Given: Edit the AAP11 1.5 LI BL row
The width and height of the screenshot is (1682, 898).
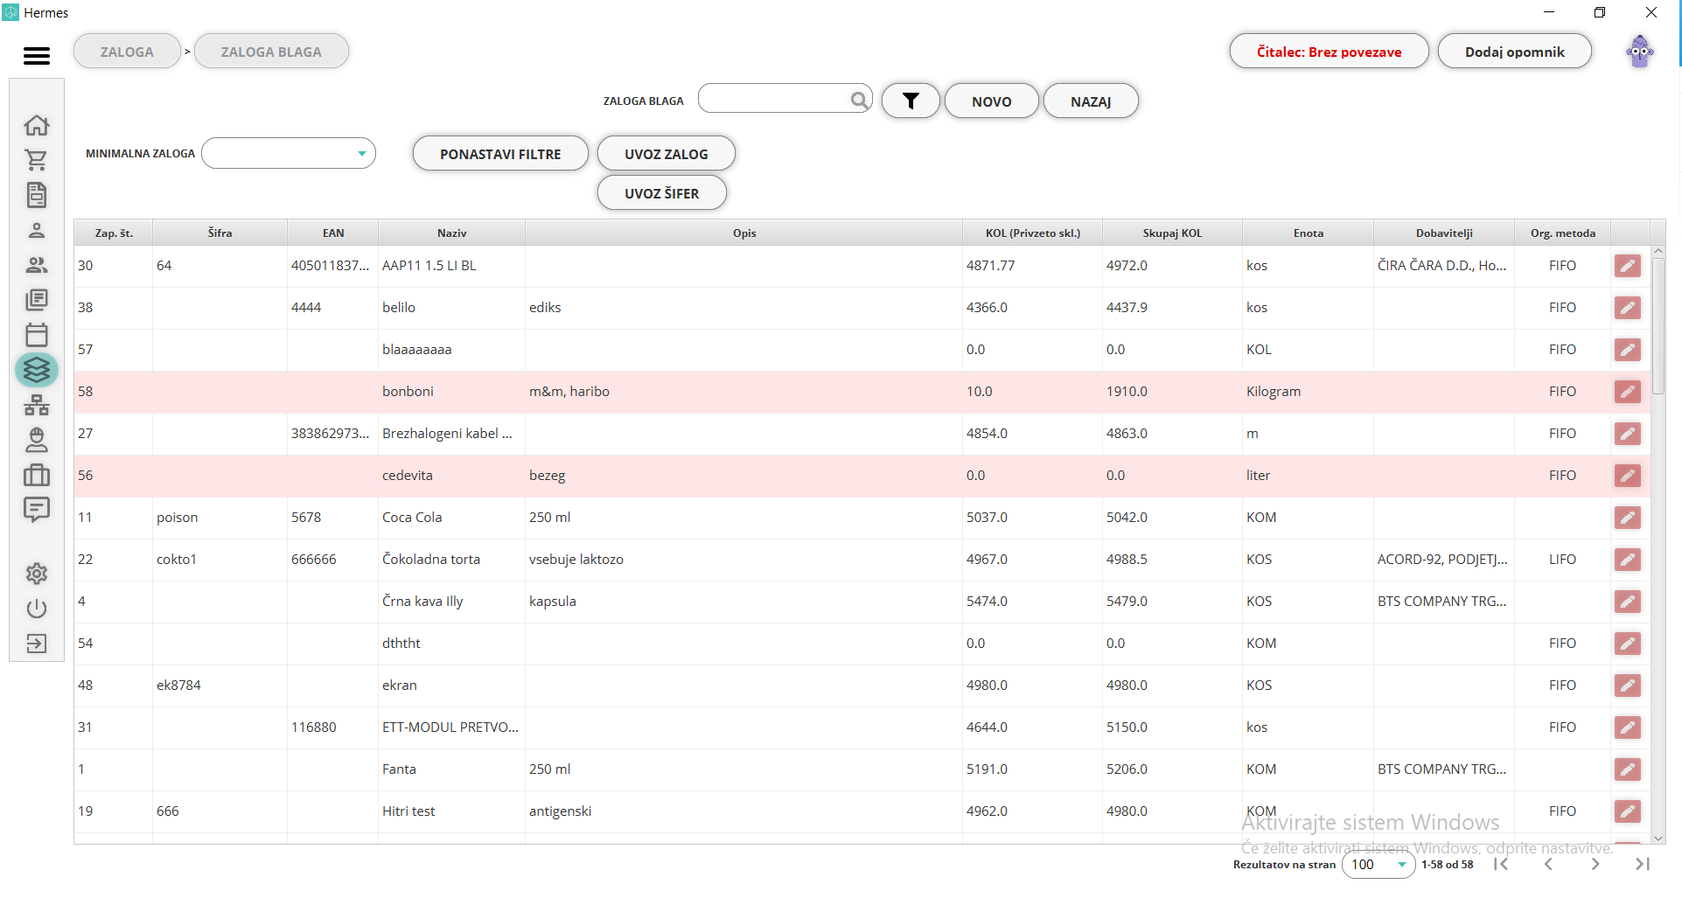Looking at the screenshot, I should (x=1627, y=266).
